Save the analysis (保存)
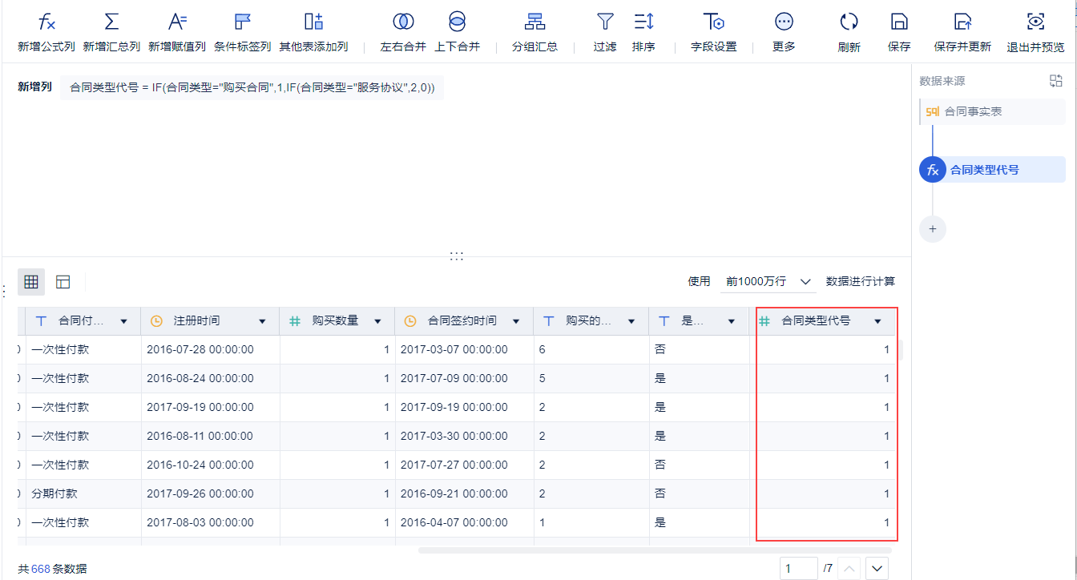1077x580 pixels. (899, 32)
